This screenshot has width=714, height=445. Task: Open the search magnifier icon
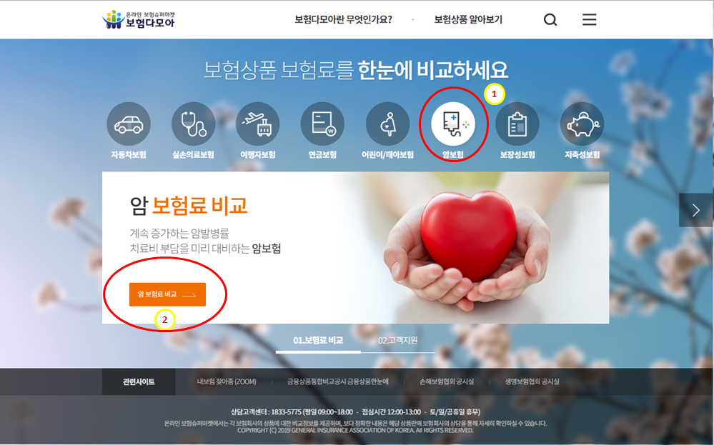tap(550, 19)
